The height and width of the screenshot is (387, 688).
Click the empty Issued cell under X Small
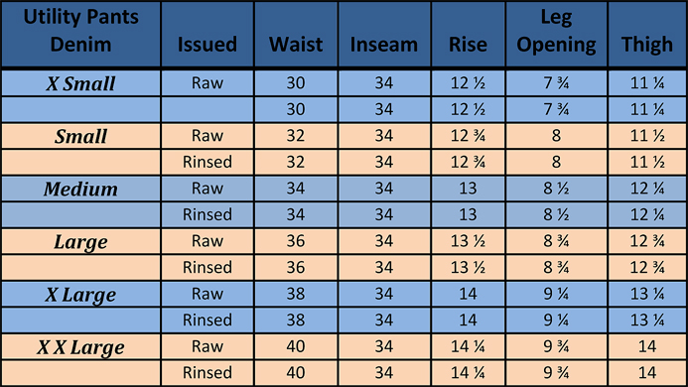pyautogui.click(x=207, y=110)
